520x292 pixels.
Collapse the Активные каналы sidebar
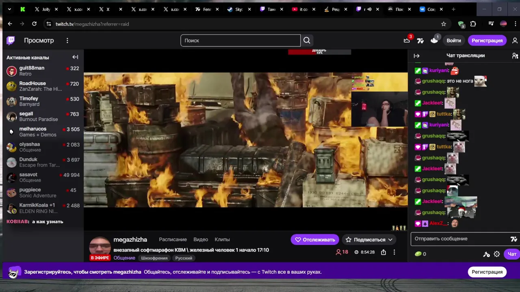(x=75, y=57)
